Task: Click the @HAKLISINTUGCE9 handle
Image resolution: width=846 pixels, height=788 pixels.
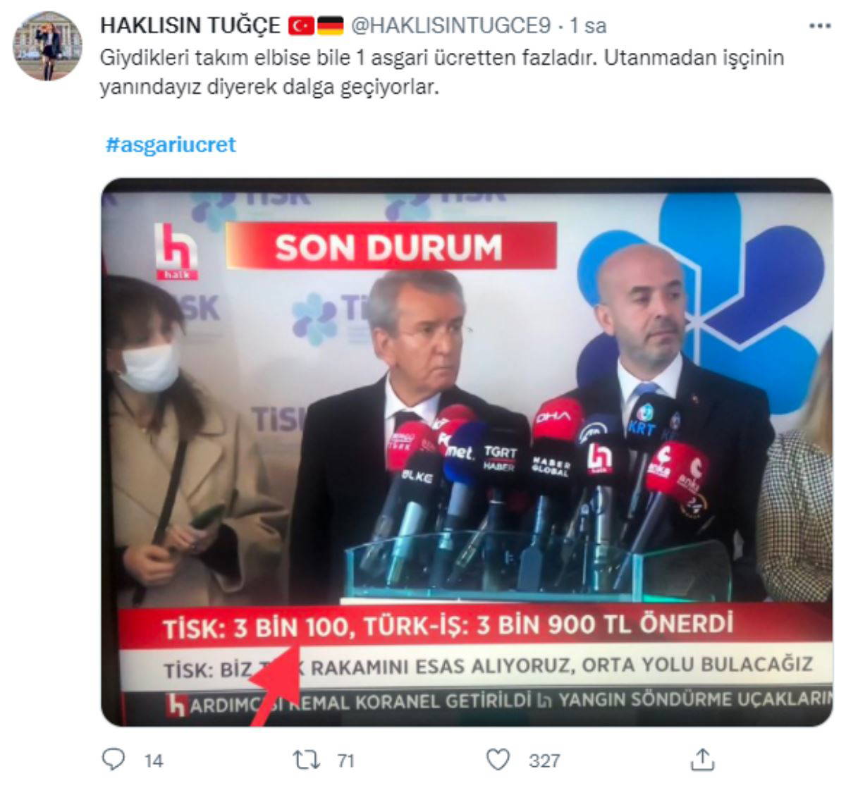Action: 450,26
